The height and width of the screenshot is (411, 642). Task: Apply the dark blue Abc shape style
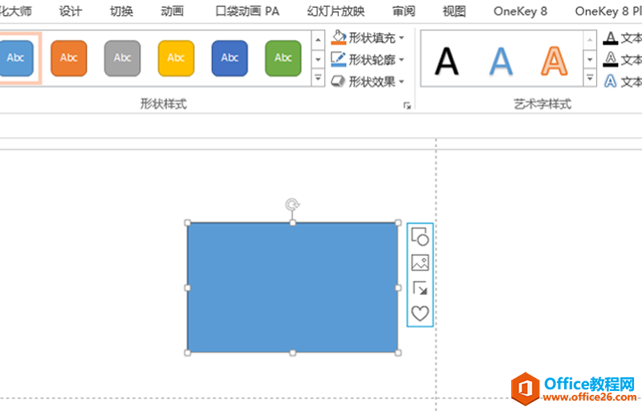pyautogui.click(x=230, y=58)
